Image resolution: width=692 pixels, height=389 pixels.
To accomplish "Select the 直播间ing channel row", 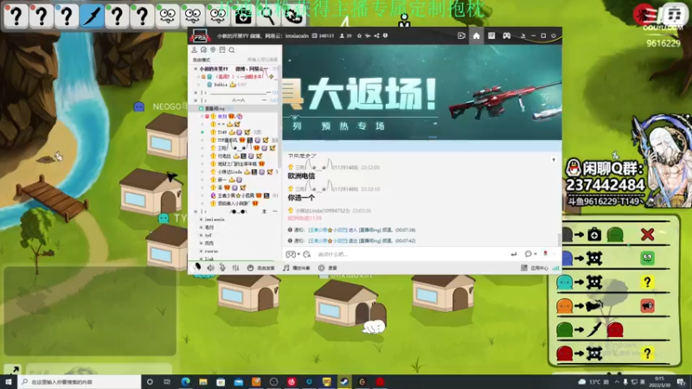I will 234,109.
